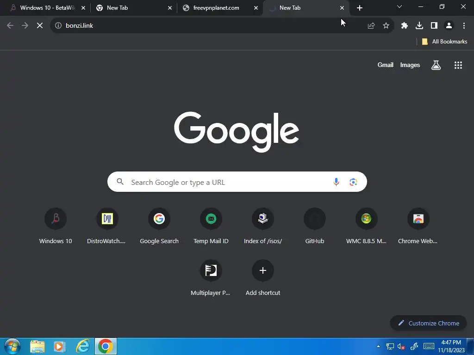The image size is (474, 355).
Task: Click the muted volume tray icon
Action: click(401, 347)
